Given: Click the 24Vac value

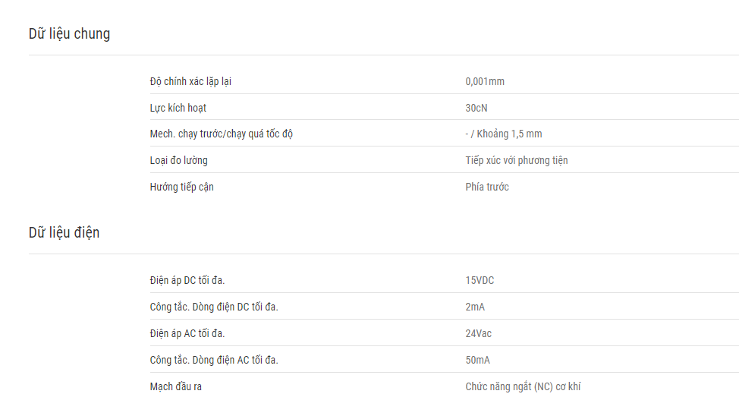Looking at the screenshot, I should [478, 333].
